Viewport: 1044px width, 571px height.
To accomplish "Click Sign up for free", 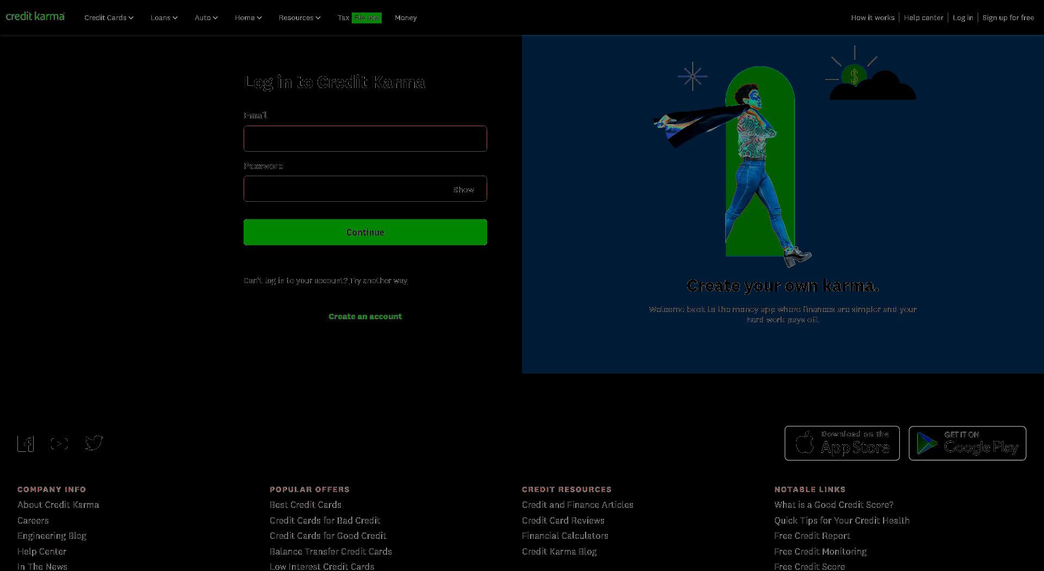I will pyautogui.click(x=1008, y=17).
